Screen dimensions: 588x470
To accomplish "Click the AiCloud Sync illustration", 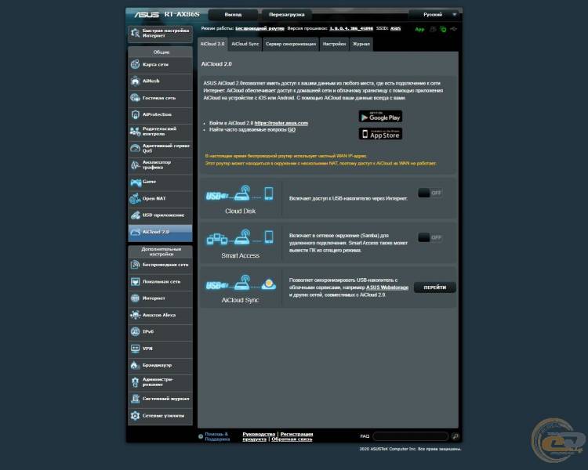I will (240, 283).
